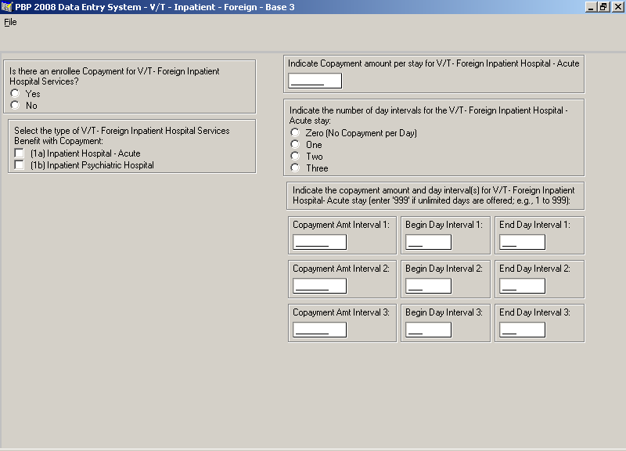This screenshot has width=626, height=451.
Task: Click 'Indicate the number of day intervals' text
Action: [x=428, y=115]
